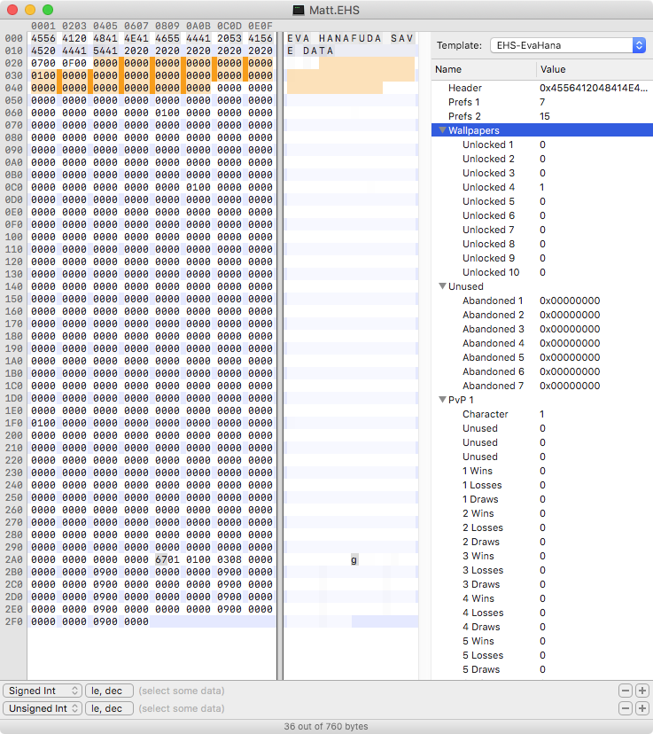Select the Header row in template list
653x734 pixels.
[x=464, y=88]
